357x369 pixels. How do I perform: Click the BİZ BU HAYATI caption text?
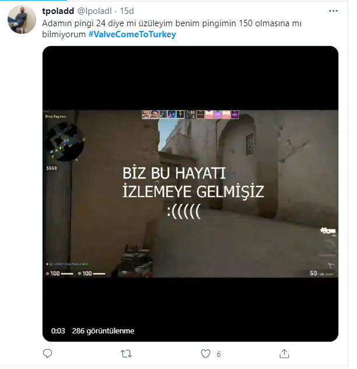click(x=174, y=173)
